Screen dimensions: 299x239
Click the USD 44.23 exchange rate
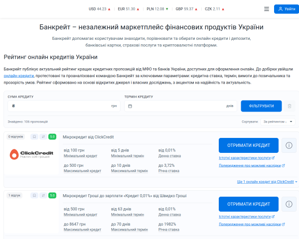coord(100,9)
